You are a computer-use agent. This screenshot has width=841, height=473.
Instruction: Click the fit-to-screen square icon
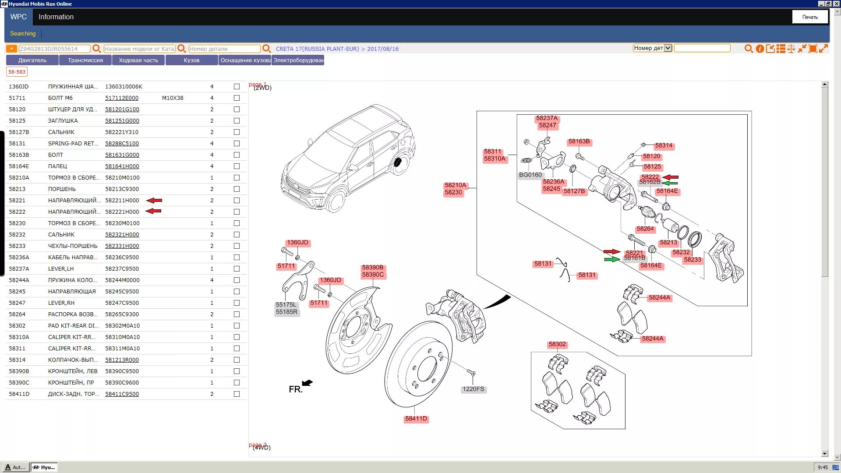point(813,49)
